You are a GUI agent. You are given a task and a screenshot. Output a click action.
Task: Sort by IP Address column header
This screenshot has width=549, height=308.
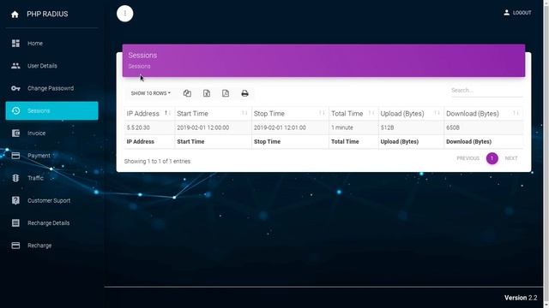(149, 114)
